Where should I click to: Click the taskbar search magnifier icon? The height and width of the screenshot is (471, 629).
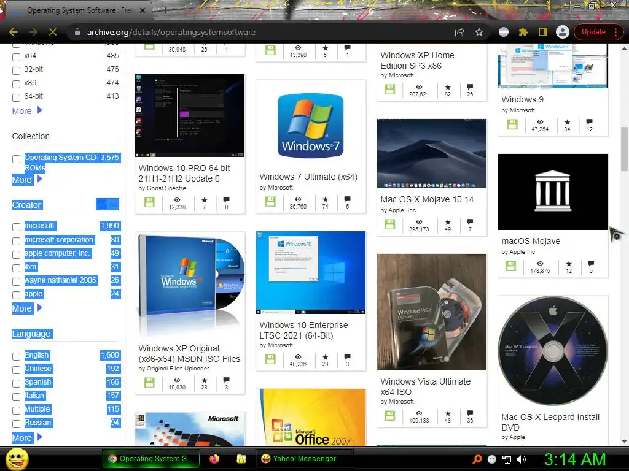477,459
